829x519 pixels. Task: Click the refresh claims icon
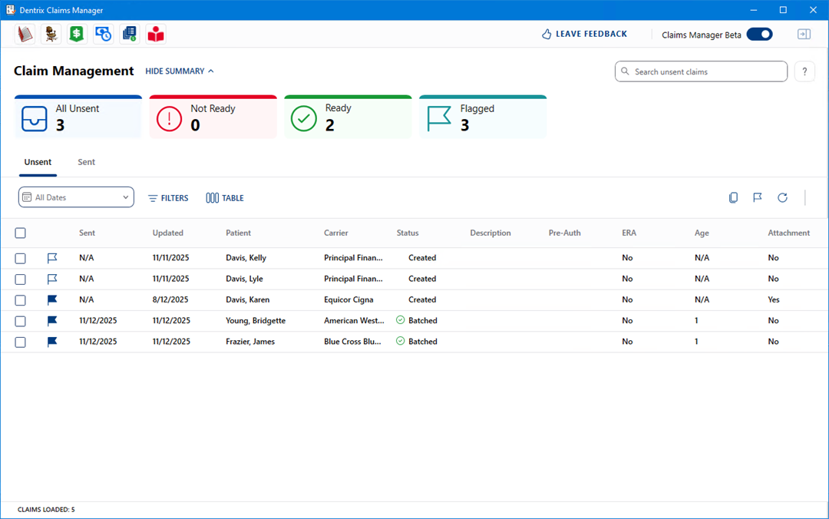(x=782, y=198)
